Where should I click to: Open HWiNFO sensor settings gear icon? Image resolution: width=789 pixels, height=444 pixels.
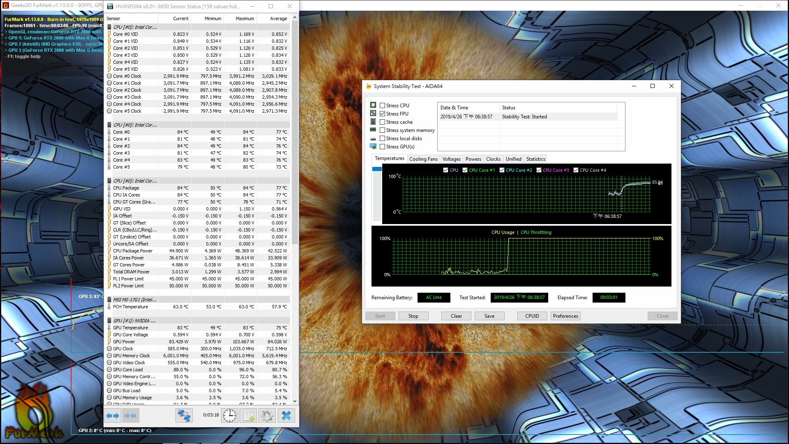267,416
